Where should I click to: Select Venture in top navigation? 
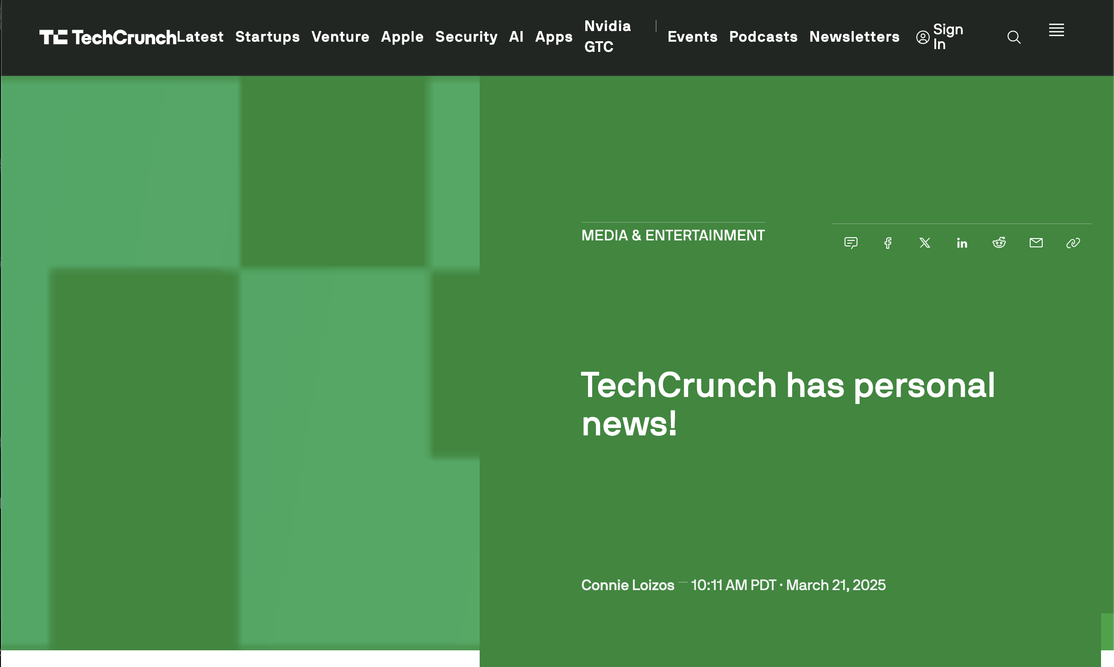[340, 37]
